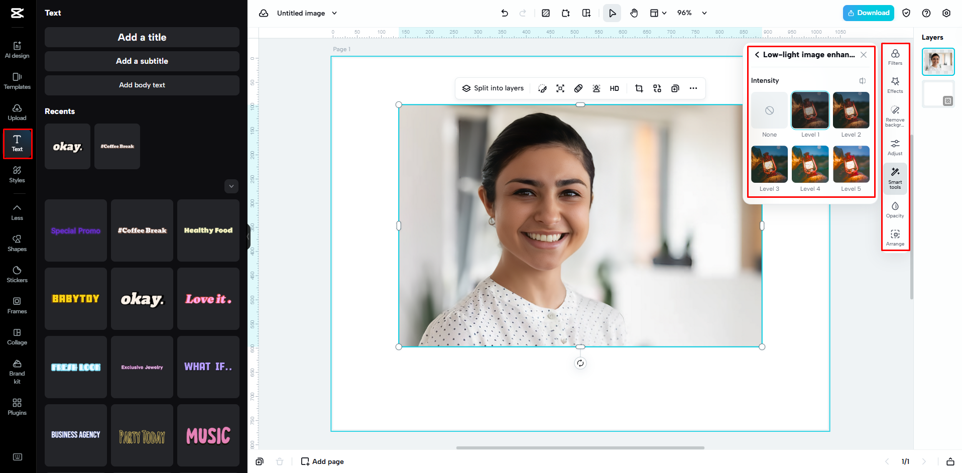Select the Crop tool above the image
Image resolution: width=962 pixels, height=473 pixels.
click(x=639, y=88)
